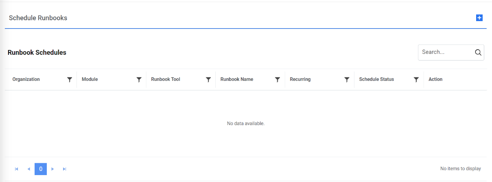This screenshot has width=492, height=182.
Task: Open the Runbook Tool column filter
Action: (x=208, y=80)
